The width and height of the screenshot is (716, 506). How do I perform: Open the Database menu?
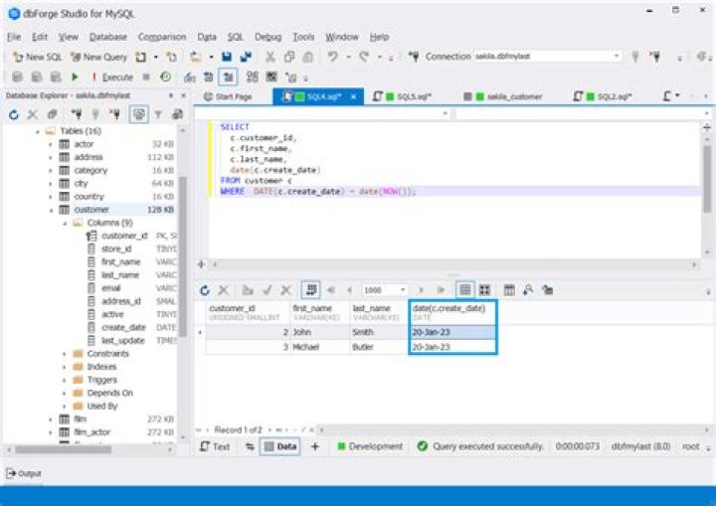pos(107,37)
